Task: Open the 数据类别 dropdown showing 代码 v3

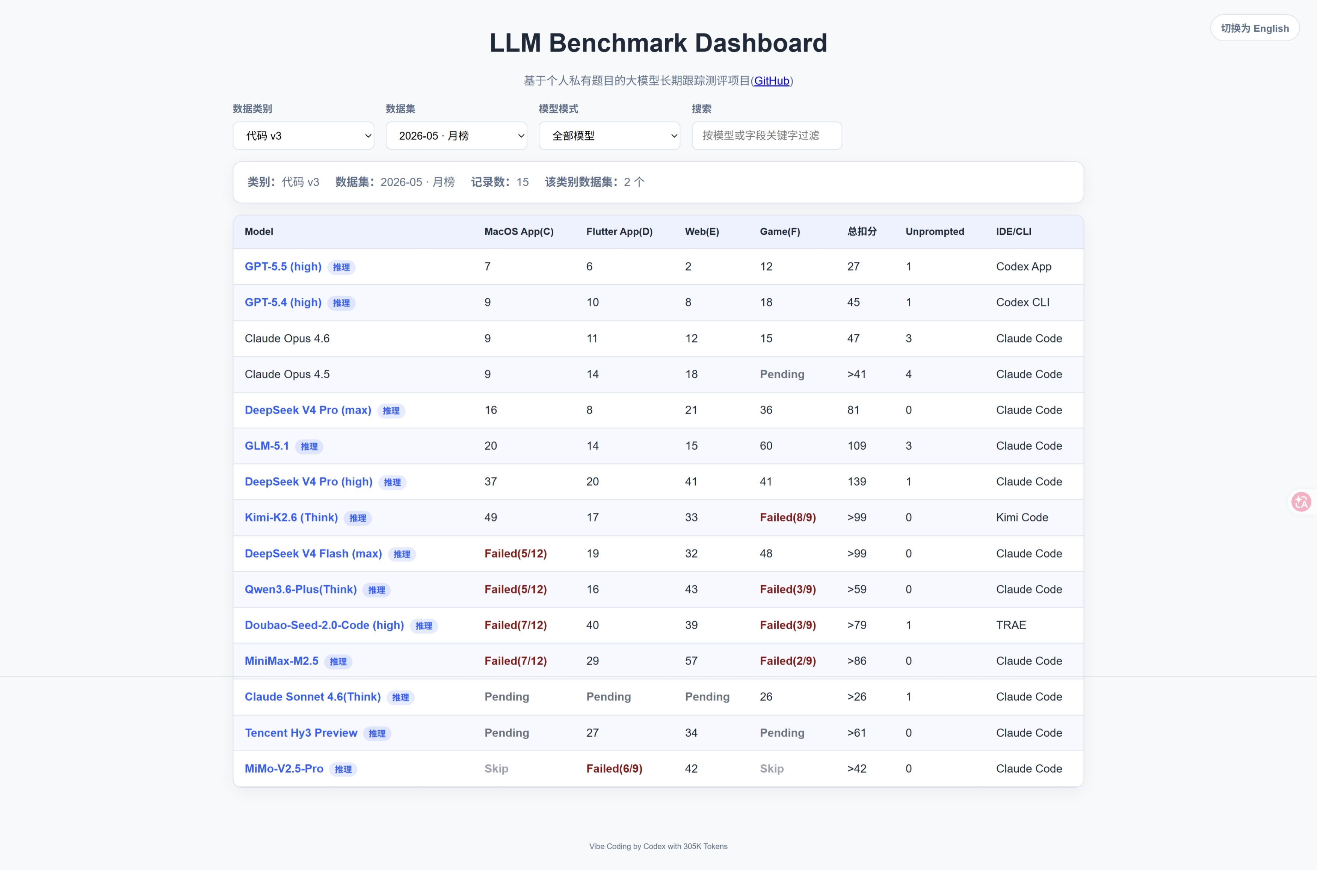Action: click(304, 135)
